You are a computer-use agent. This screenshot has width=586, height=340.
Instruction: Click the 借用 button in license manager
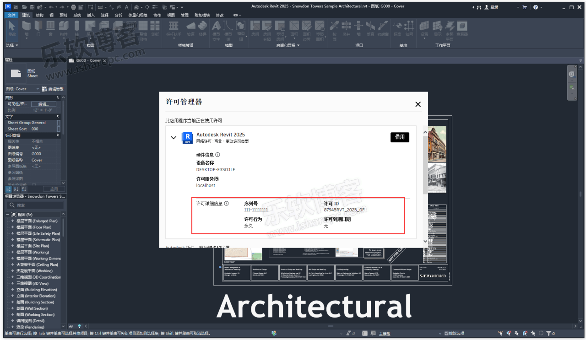tap(400, 137)
